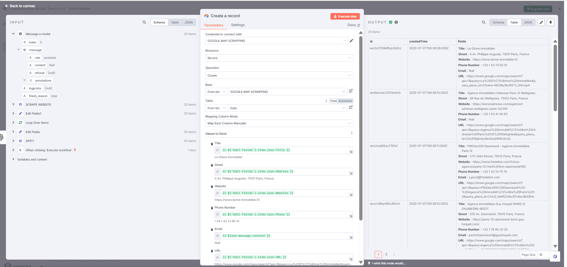Open the Parameters tab
This screenshot has height=267, width=567.
tap(213, 25)
